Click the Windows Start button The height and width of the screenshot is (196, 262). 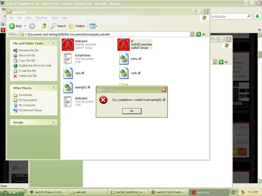tap(12, 192)
